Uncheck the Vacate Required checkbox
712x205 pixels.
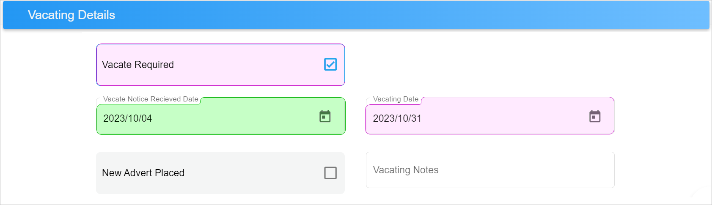330,64
